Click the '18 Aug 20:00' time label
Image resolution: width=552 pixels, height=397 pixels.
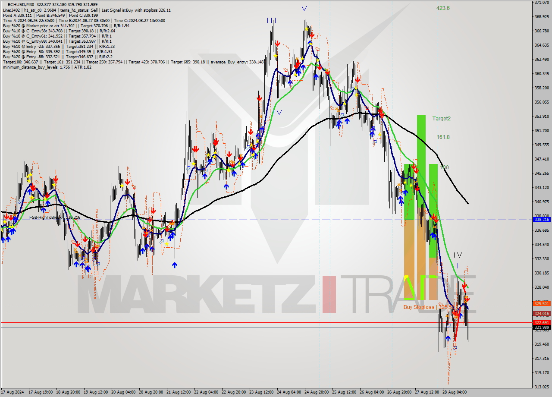(x=68, y=393)
